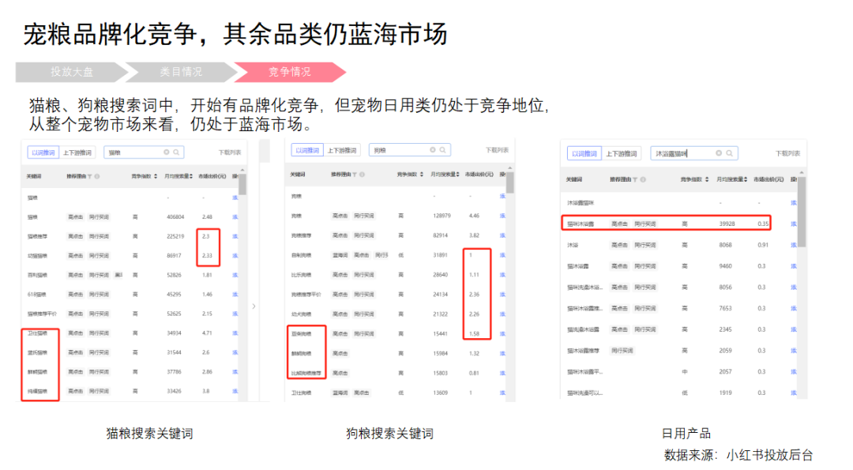The image size is (853, 470).
Task: Select 以词推词 tab in dog food panel
Action: tap(307, 150)
